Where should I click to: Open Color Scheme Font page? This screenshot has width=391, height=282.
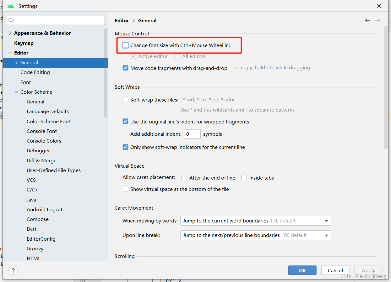pyautogui.click(x=49, y=121)
